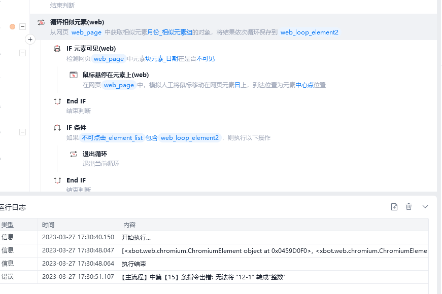The width and height of the screenshot is (442, 294).
Task: Collapse the IF element visible block
Action: pyautogui.click(x=22, y=53)
